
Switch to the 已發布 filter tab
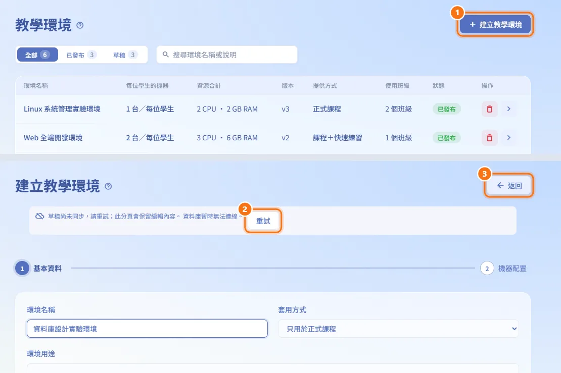point(81,55)
